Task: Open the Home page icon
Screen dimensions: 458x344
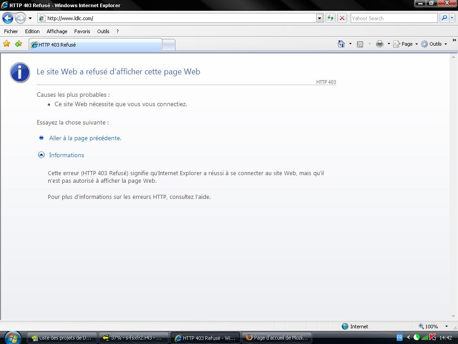Action: 341,44
